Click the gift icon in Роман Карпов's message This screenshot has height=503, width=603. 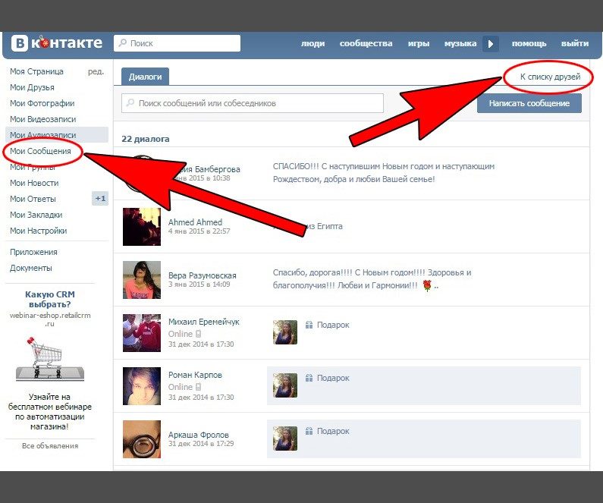coord(309,378)
